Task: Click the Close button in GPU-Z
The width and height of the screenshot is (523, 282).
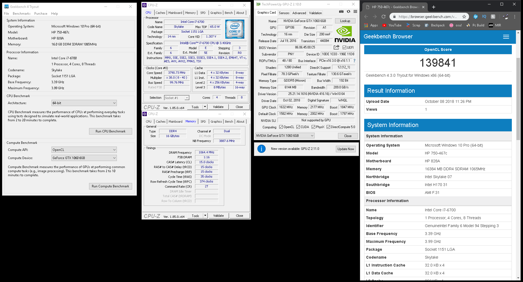Action: coord(348,136)
